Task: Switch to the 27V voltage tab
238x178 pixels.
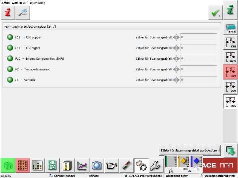Action: pyautogui.click(x=230, y=87)
